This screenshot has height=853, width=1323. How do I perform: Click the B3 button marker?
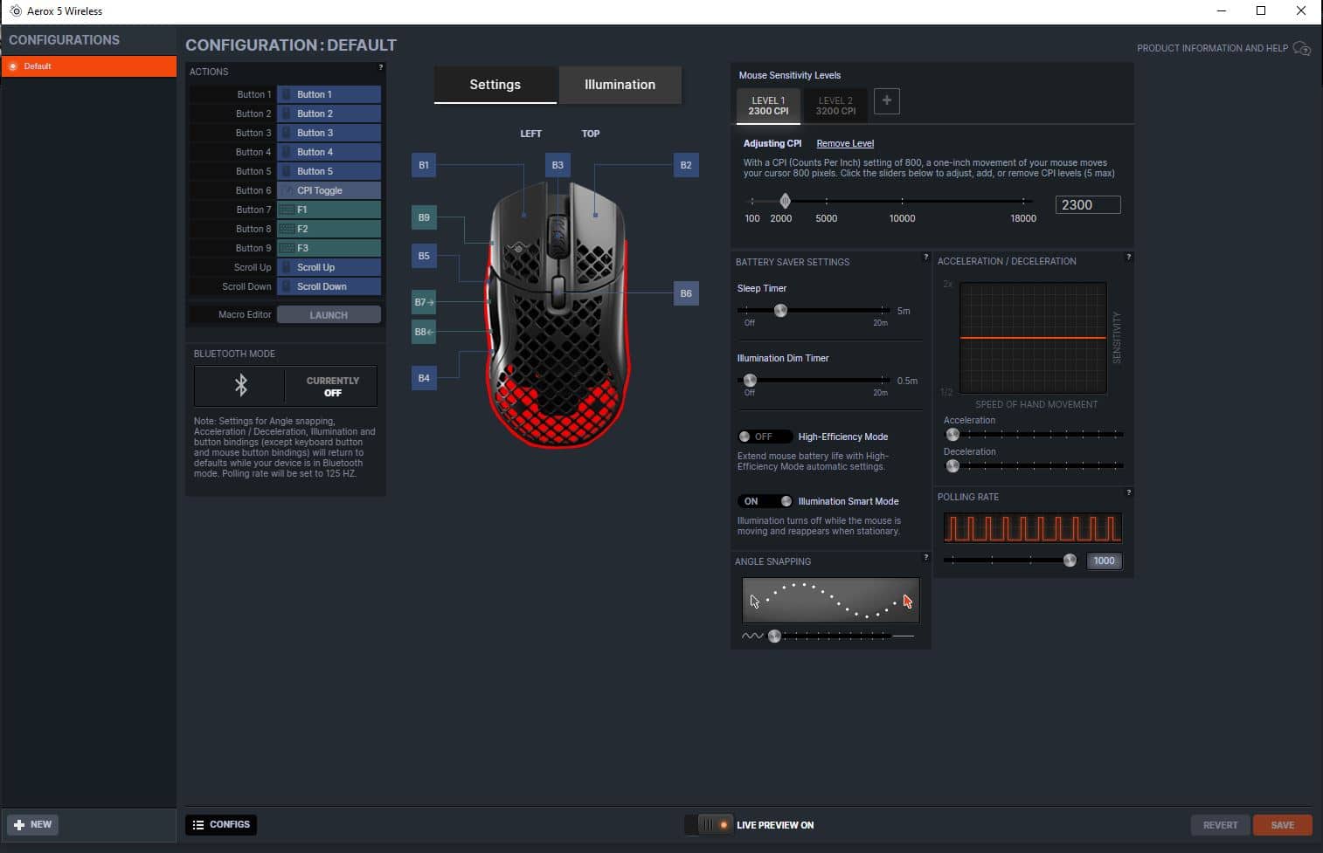[558, 165]
